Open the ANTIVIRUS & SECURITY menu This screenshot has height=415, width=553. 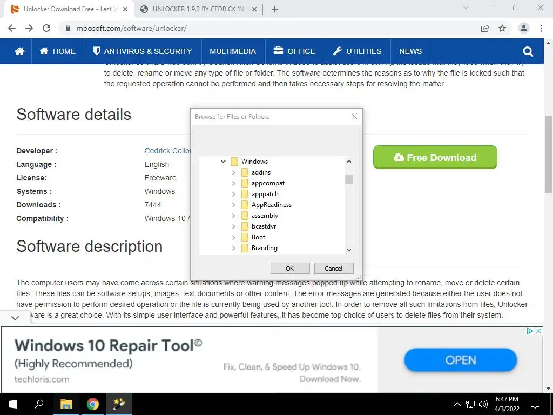[143, 51]
